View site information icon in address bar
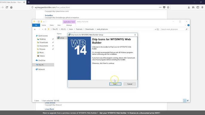The width and height of the screenshot is (205, 115). click(x=32, y=7)
